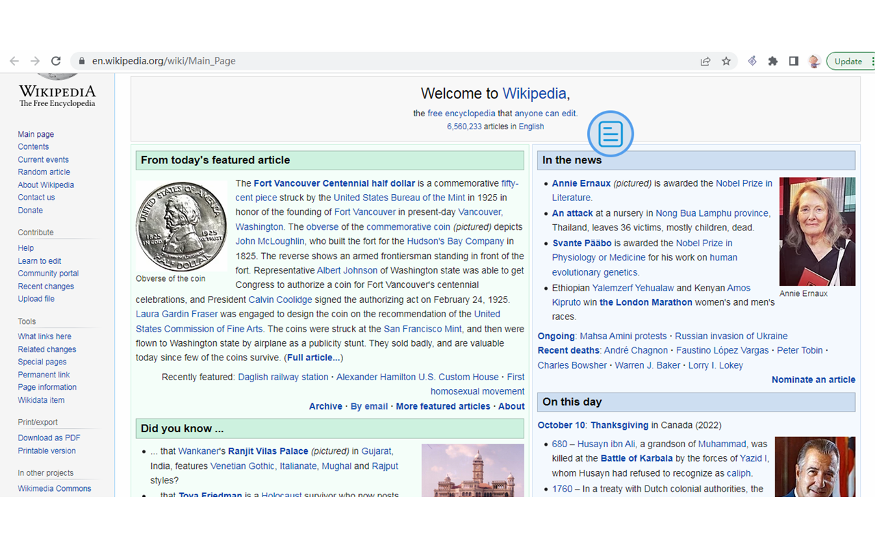Click the browser back arrow
Image resolution: width=875 pixels, height=547 pixels.
click(x=14, y=61)
